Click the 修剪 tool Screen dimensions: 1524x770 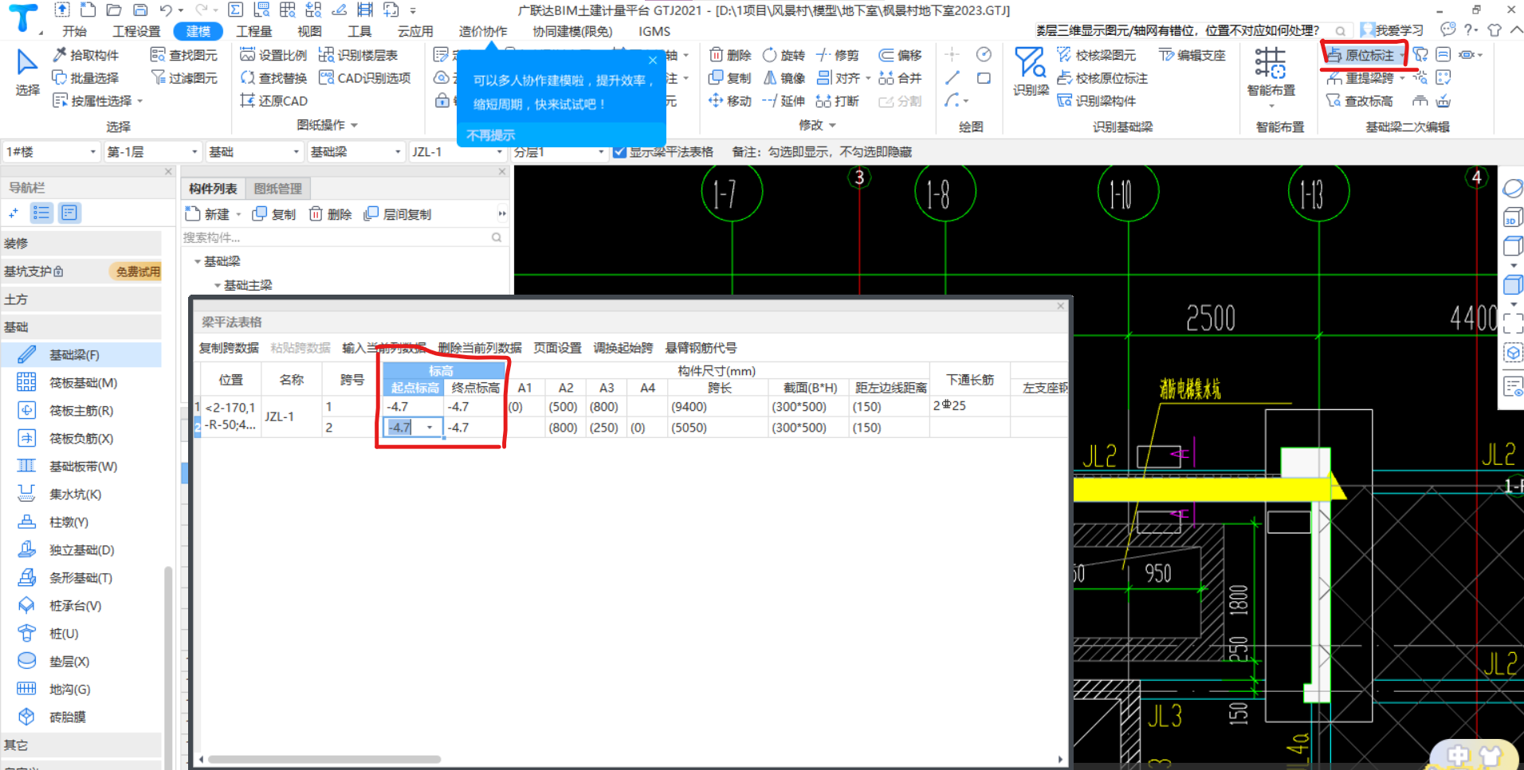coord(838,55)
